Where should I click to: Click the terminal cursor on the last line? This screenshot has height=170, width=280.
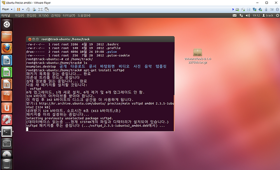(x=27, y=129)
